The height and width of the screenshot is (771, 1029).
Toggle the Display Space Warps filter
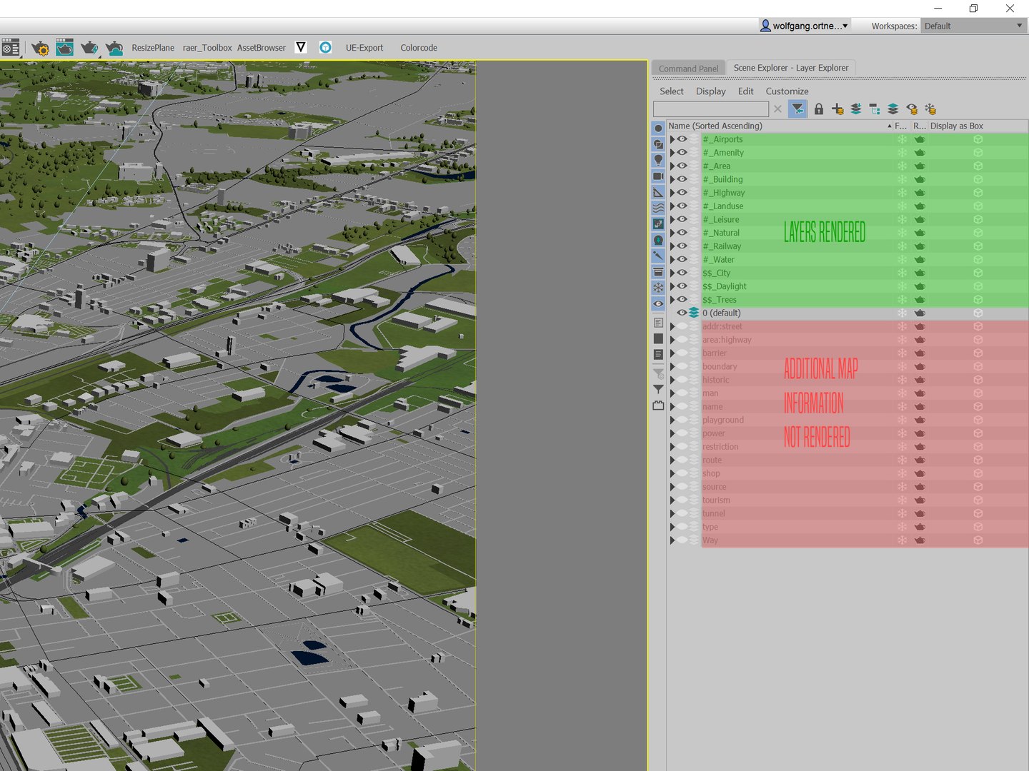click(x=658, y=208)
